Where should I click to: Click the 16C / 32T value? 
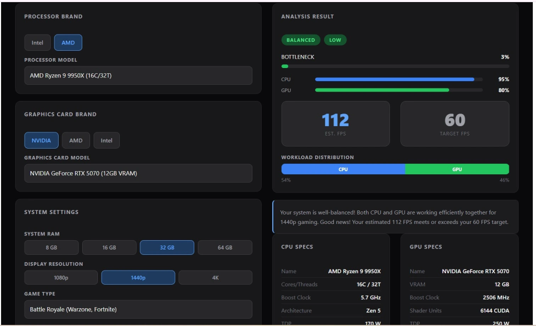(x=368, y=284)
